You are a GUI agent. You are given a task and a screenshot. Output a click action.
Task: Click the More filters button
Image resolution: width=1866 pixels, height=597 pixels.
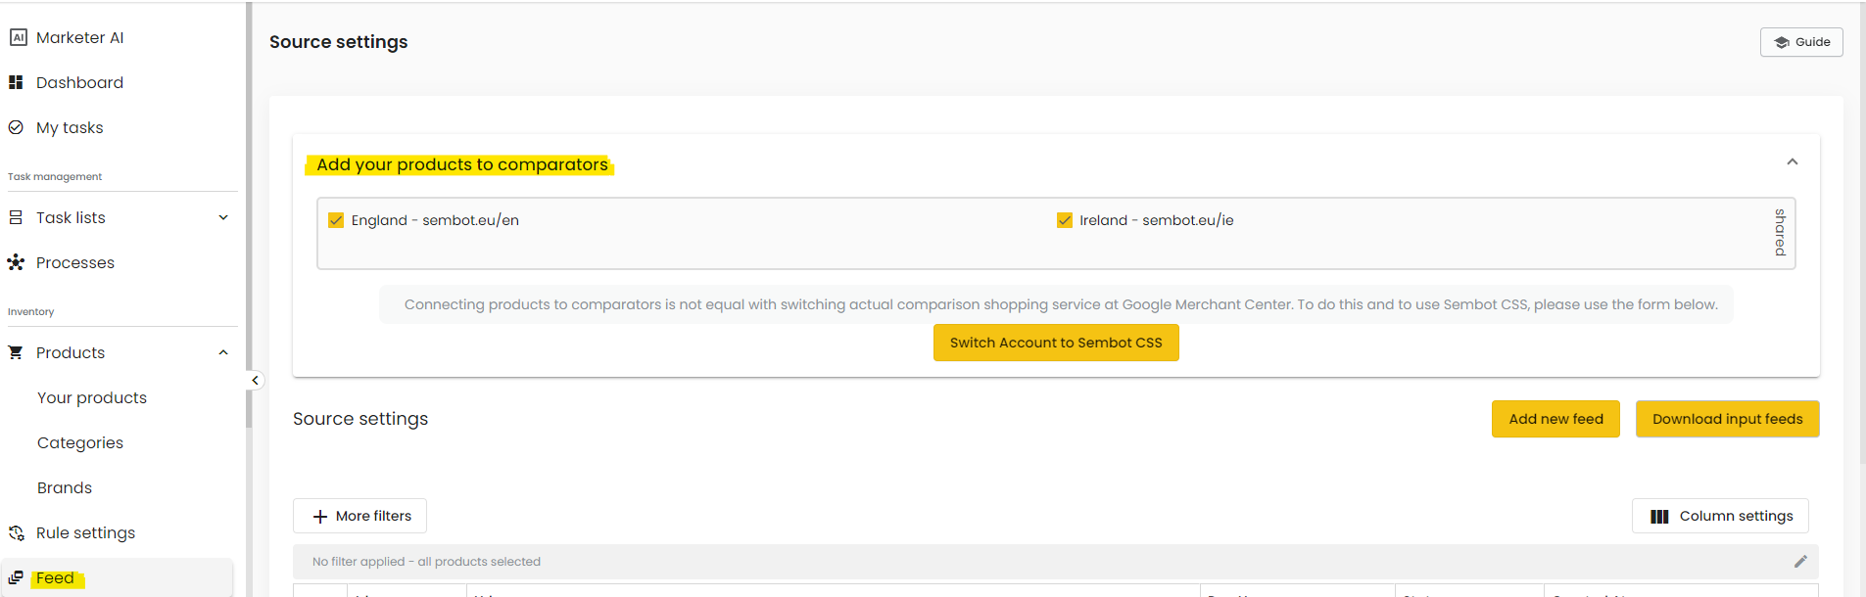pos(359,516)
